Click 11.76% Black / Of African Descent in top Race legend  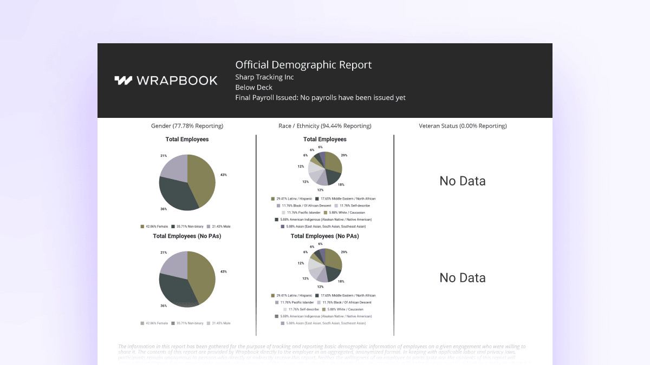(307, 205)
